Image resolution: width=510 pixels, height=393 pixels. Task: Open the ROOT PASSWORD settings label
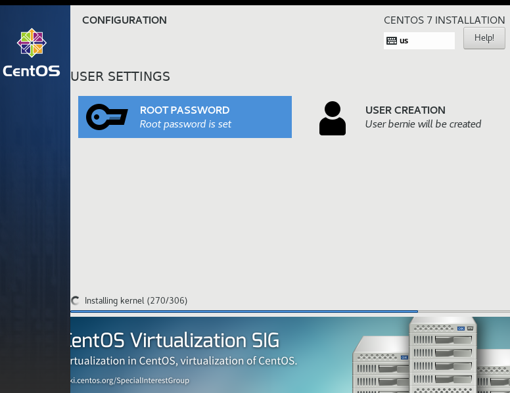[185, 110]
